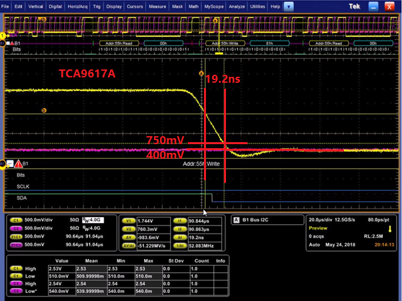Click the yellow trigger status indicator under 80.0ps/pt
The image size is (402, 301).
(x=390, y=228)
